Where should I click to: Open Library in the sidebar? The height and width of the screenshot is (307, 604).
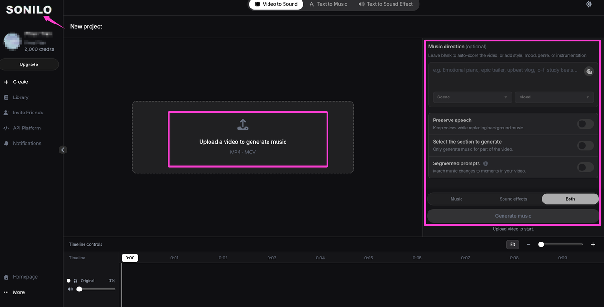point(21,97)
